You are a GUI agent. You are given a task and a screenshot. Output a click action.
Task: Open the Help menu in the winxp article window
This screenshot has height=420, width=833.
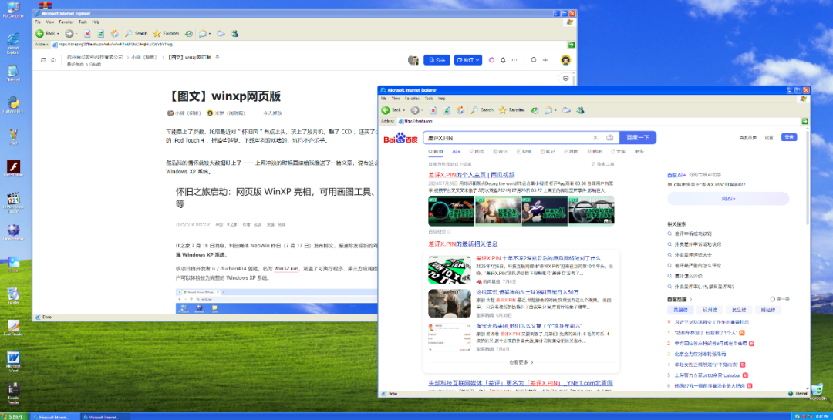point(96,22)
